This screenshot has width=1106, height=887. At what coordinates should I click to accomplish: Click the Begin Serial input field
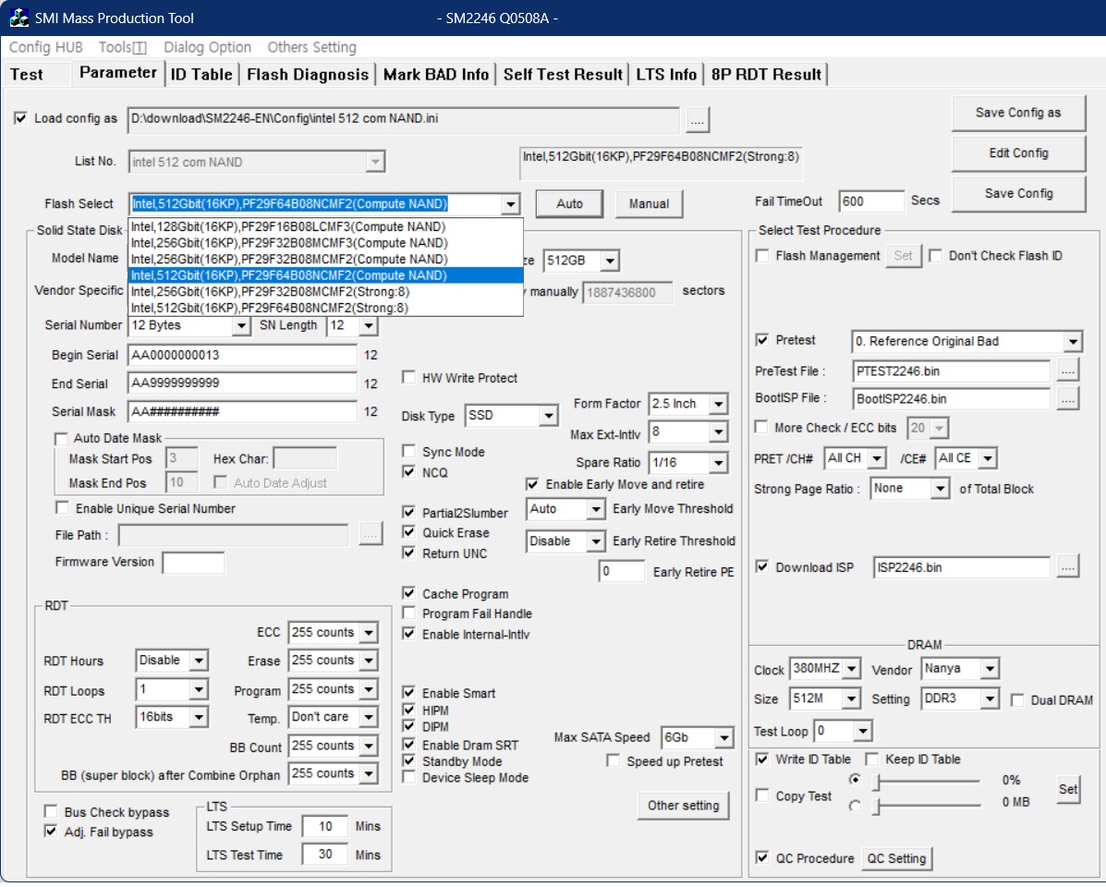click(243, 355)
